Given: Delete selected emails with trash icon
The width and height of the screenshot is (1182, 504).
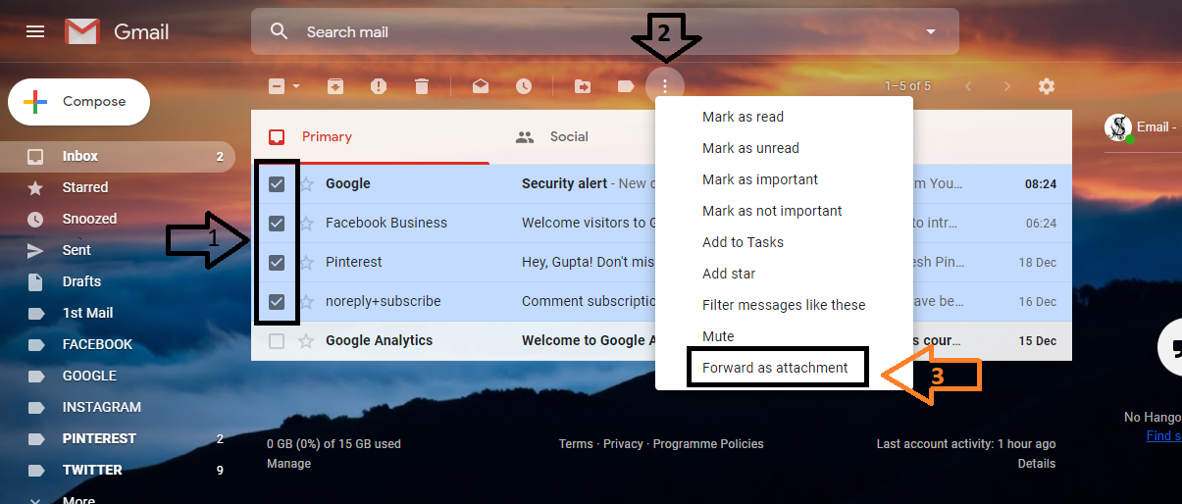Looking at the screenshot, I should click(422, 86).
